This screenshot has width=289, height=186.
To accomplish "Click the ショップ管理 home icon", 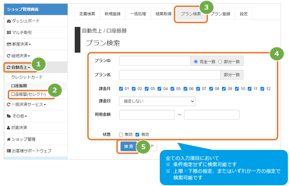I will coord(9,139).
